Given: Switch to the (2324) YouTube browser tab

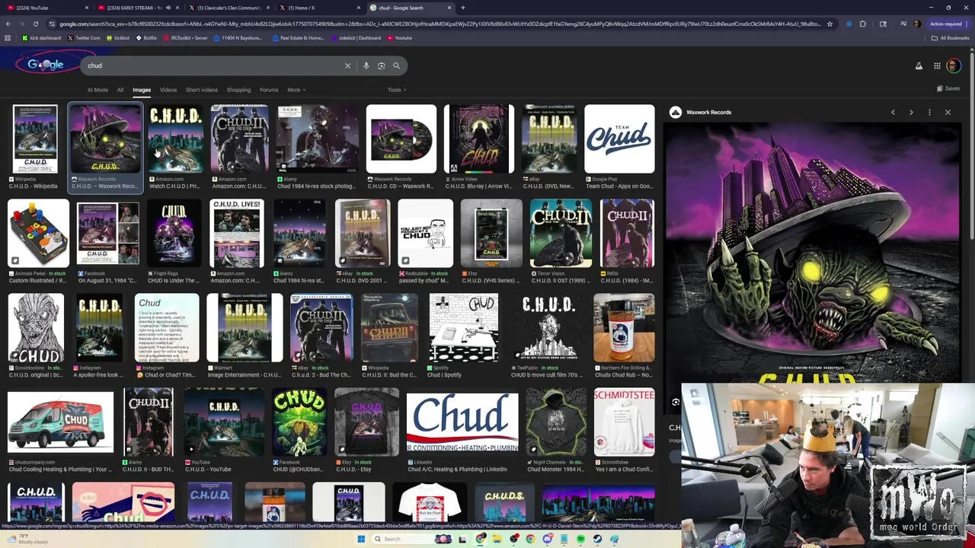Looking at the screenshot, I should 46,8.
